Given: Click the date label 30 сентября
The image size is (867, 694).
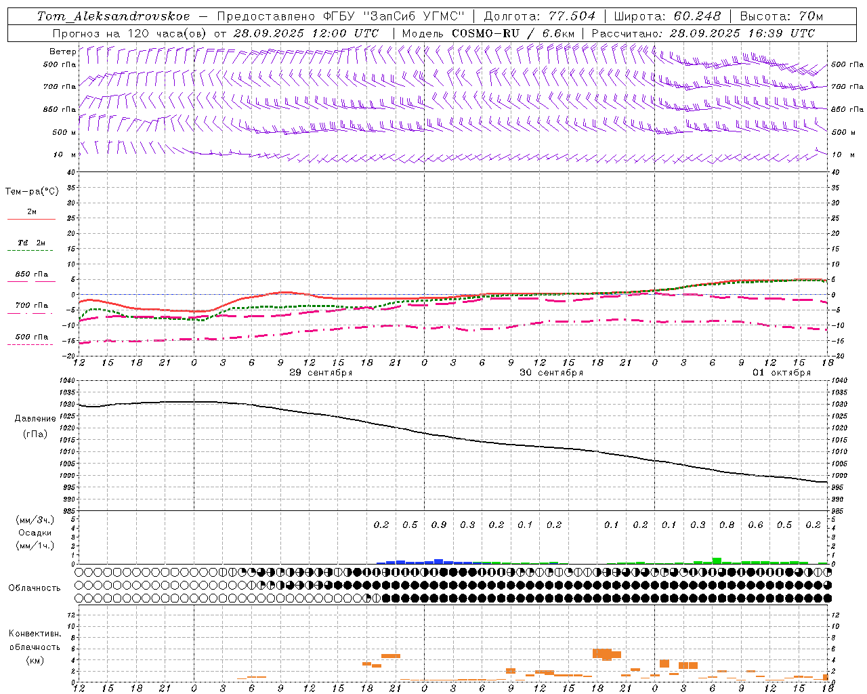Looking at the screenshot, I should click(551, 373).
